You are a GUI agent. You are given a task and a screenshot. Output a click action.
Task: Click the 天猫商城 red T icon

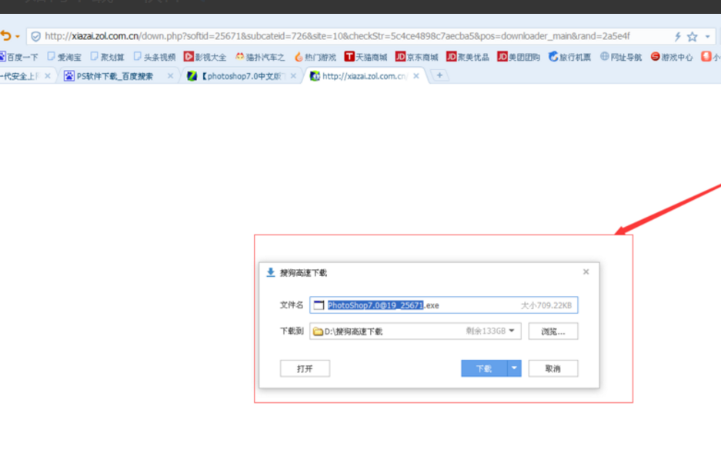coord(349,56)
